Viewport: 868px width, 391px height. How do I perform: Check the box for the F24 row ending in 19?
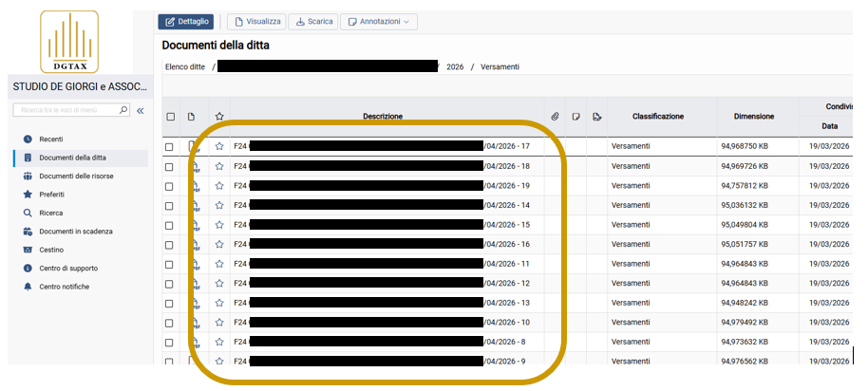click(x=169, y=186)
